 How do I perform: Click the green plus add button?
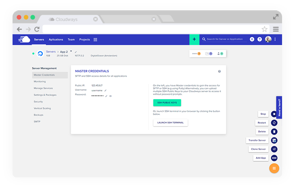(x=194, y=39)
